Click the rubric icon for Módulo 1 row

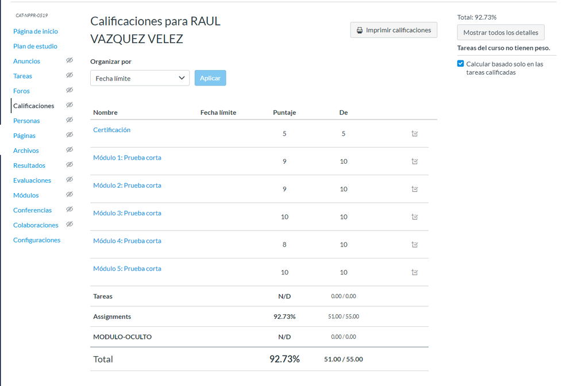(x=415, y=161)
